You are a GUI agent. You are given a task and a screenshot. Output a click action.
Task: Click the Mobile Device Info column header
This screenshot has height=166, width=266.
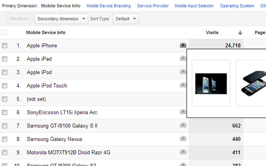tap(46, 32)
